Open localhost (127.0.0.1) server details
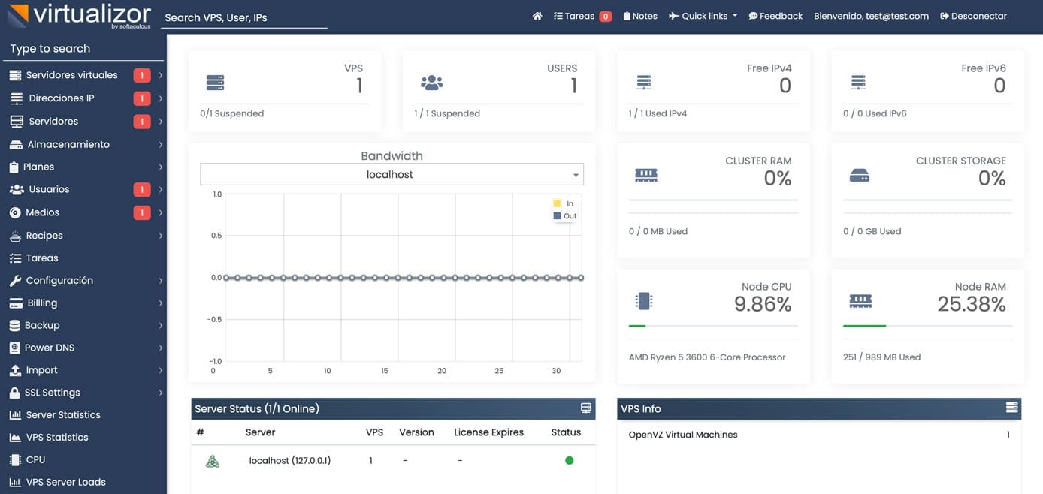1043x494 pixels. point(290,460)
